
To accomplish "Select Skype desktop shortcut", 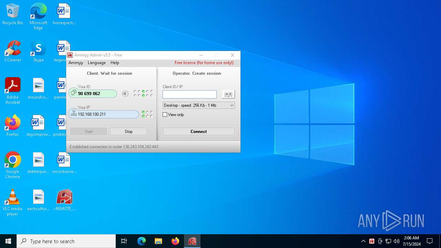I will click(38, 52).
